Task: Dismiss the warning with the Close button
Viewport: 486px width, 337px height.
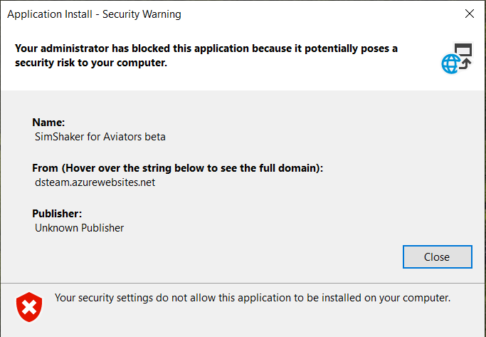Action: click(438, 257)
